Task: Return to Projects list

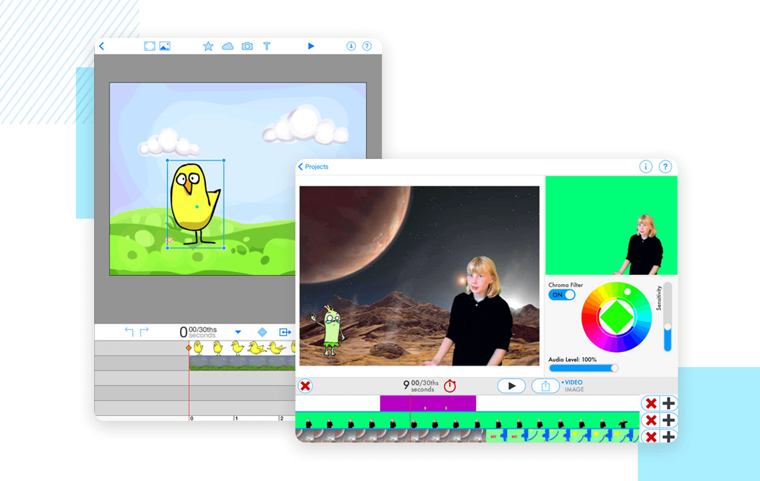Action: (313, 167)
